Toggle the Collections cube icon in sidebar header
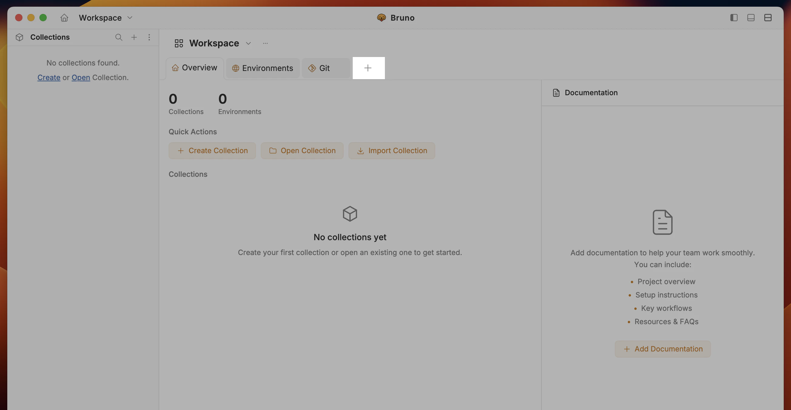 point(19,37)
